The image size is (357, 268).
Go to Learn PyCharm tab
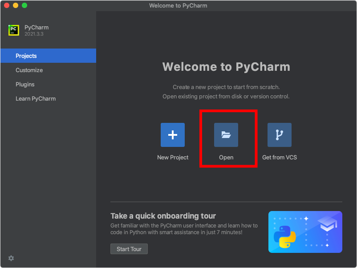(x=48, y=98)
